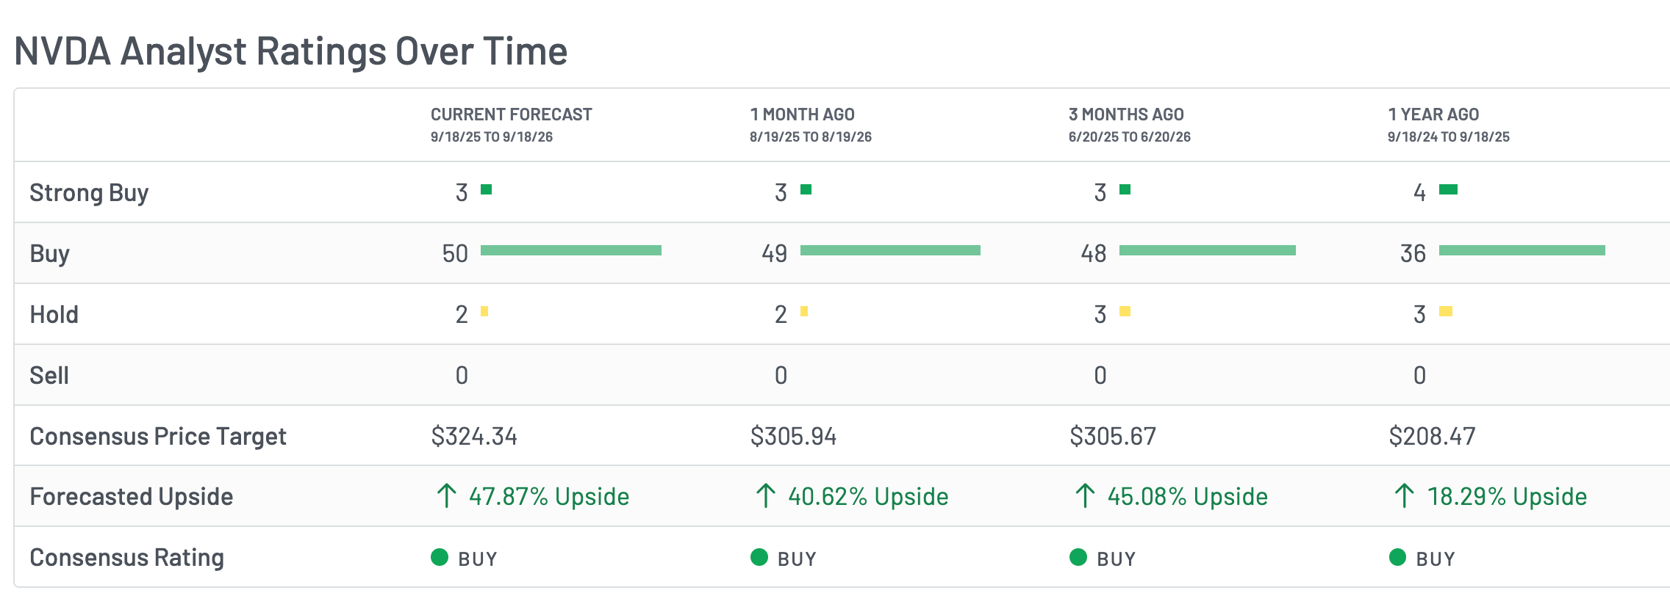
Task: Click the up arrow beside 45.08% Upside
Action: click(1085, 496)
